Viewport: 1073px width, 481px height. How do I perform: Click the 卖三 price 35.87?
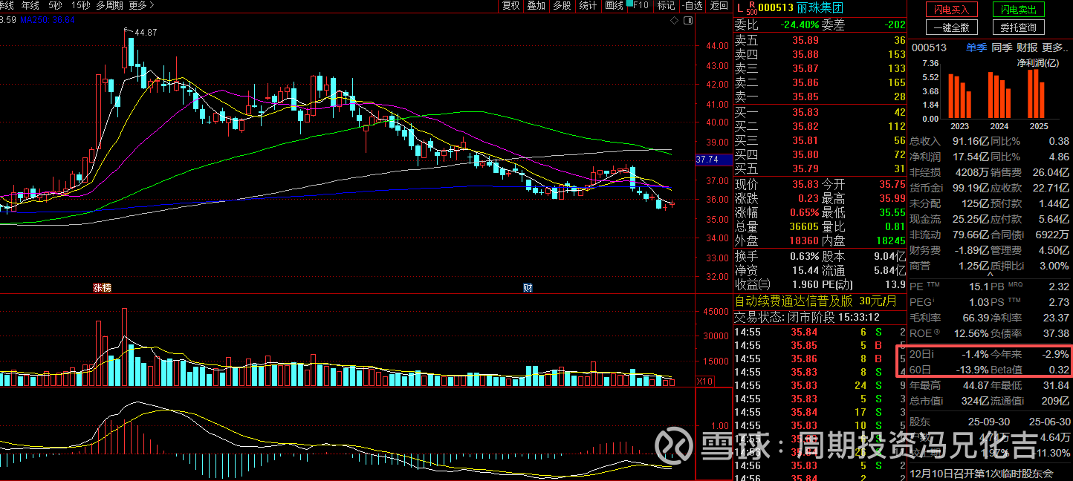[805, 68]
